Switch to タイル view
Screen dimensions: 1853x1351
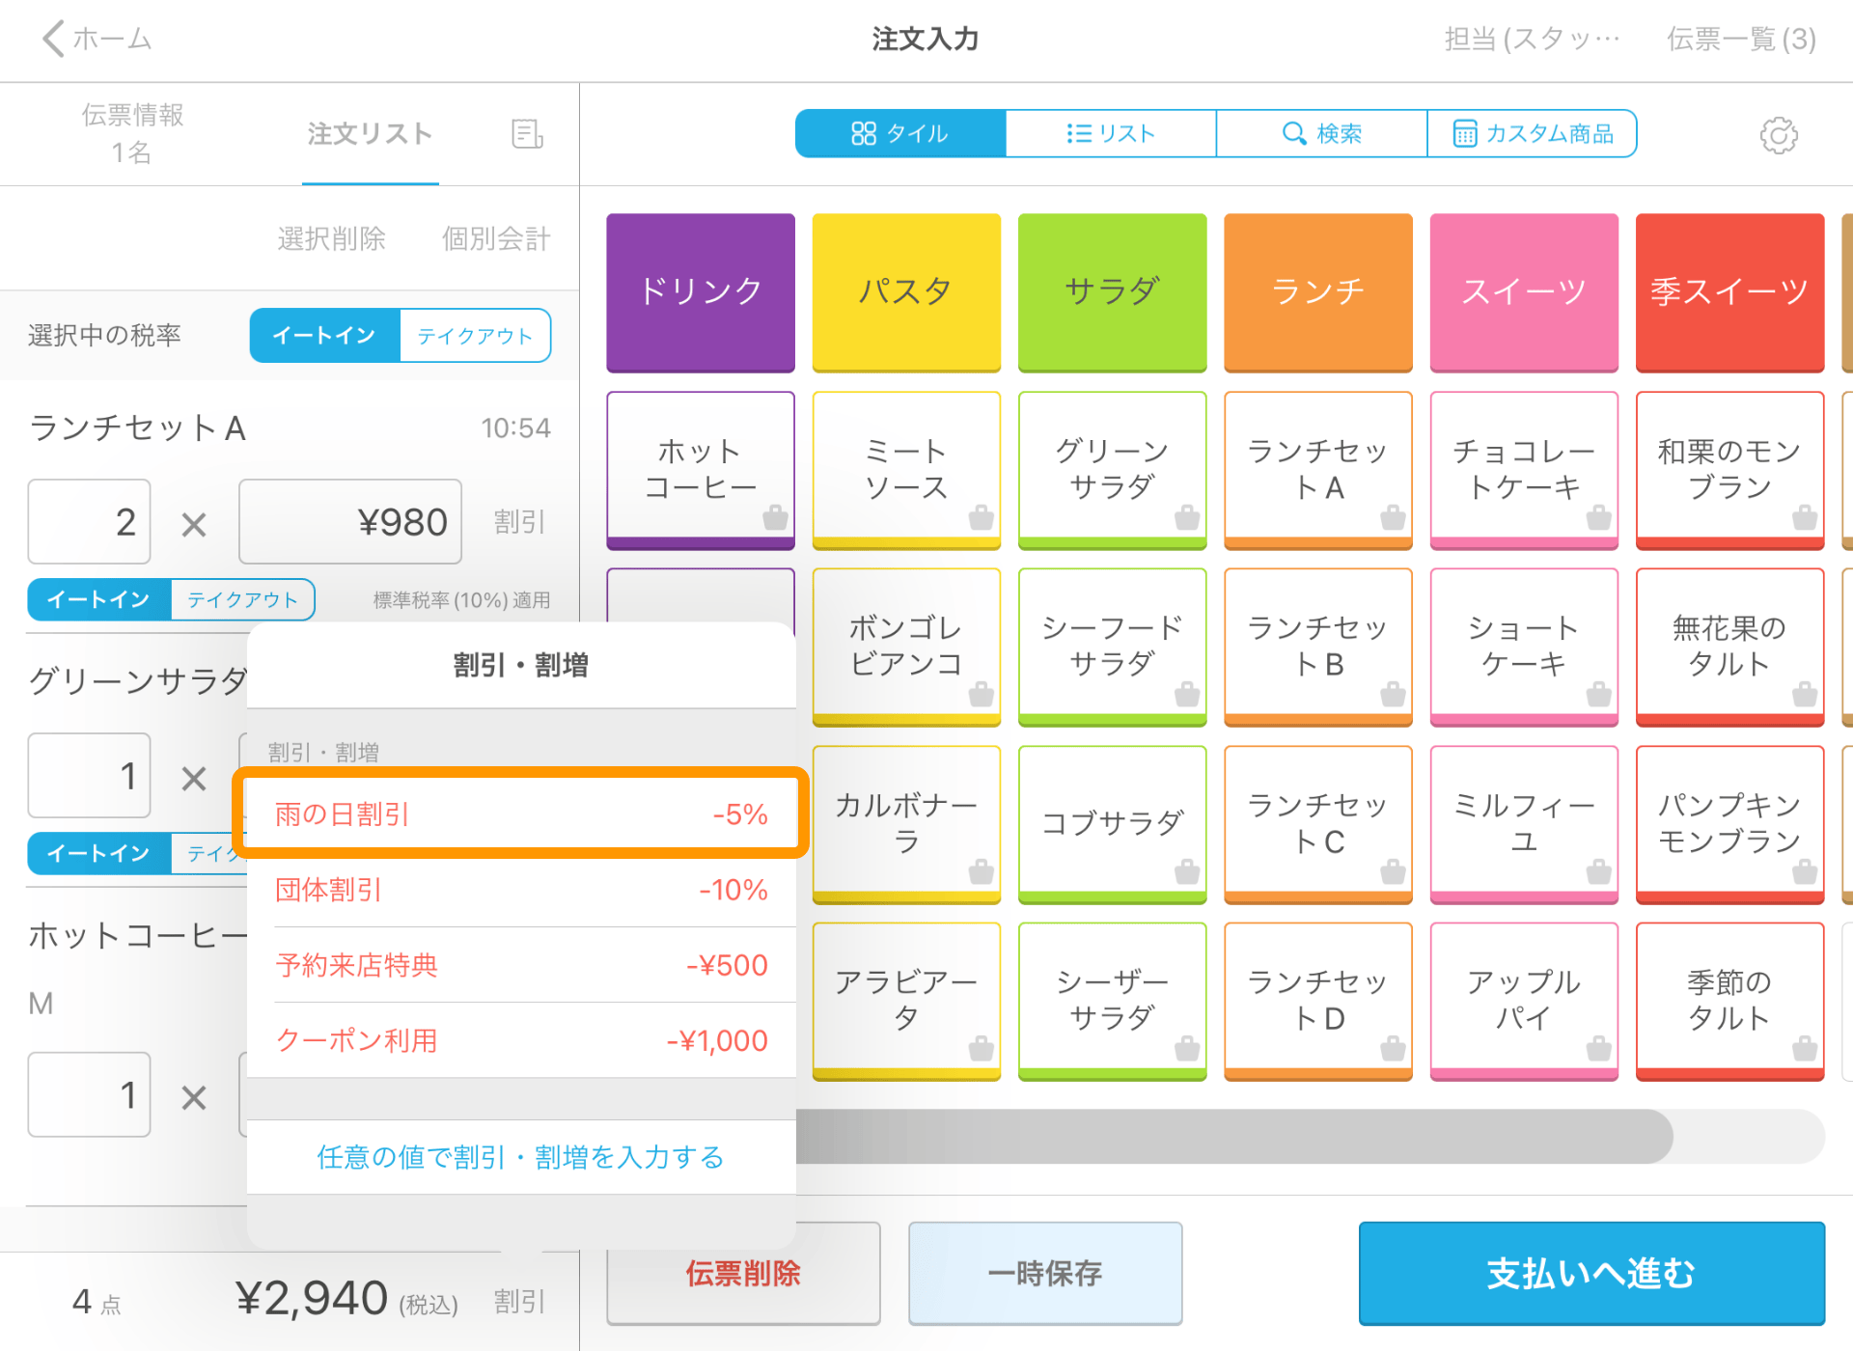point(900,133)
